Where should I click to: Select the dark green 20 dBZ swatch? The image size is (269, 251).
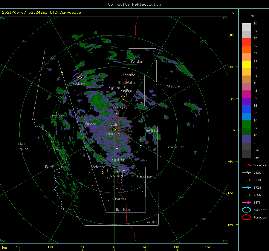(x=246, y=132)
